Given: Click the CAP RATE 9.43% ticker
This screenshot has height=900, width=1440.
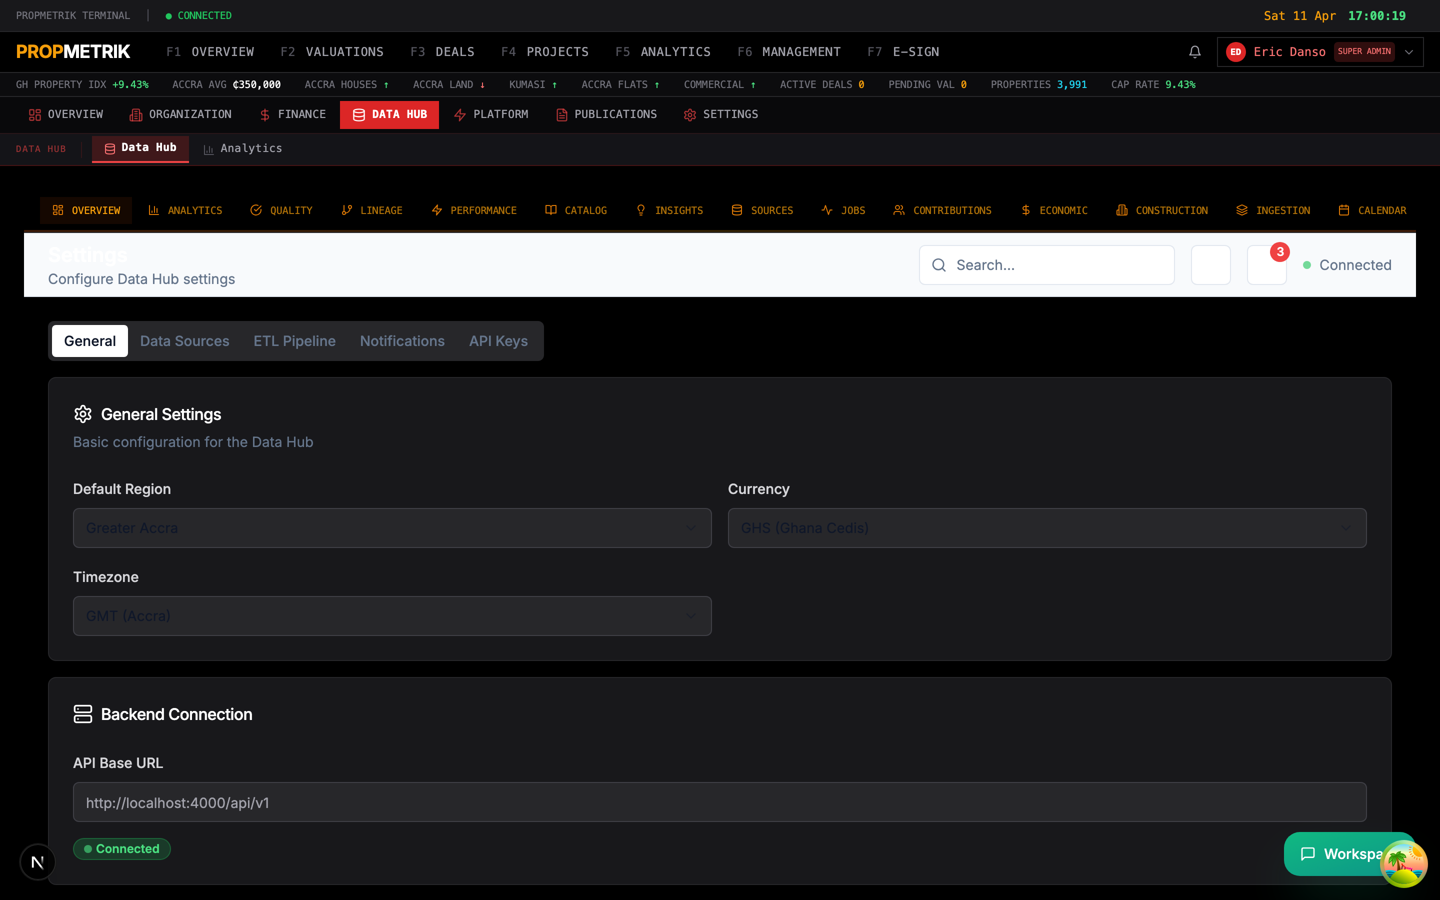Looking at the screenshot, I should [1153, 84].
